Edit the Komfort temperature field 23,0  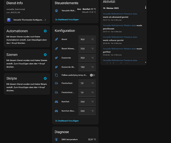tap(87, 102)
